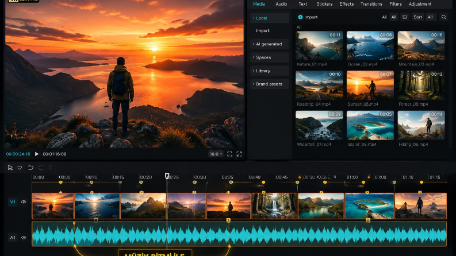The image size is (456, 256).
Task: Click the Sort button in media panel
Action: tap(417, 17)
